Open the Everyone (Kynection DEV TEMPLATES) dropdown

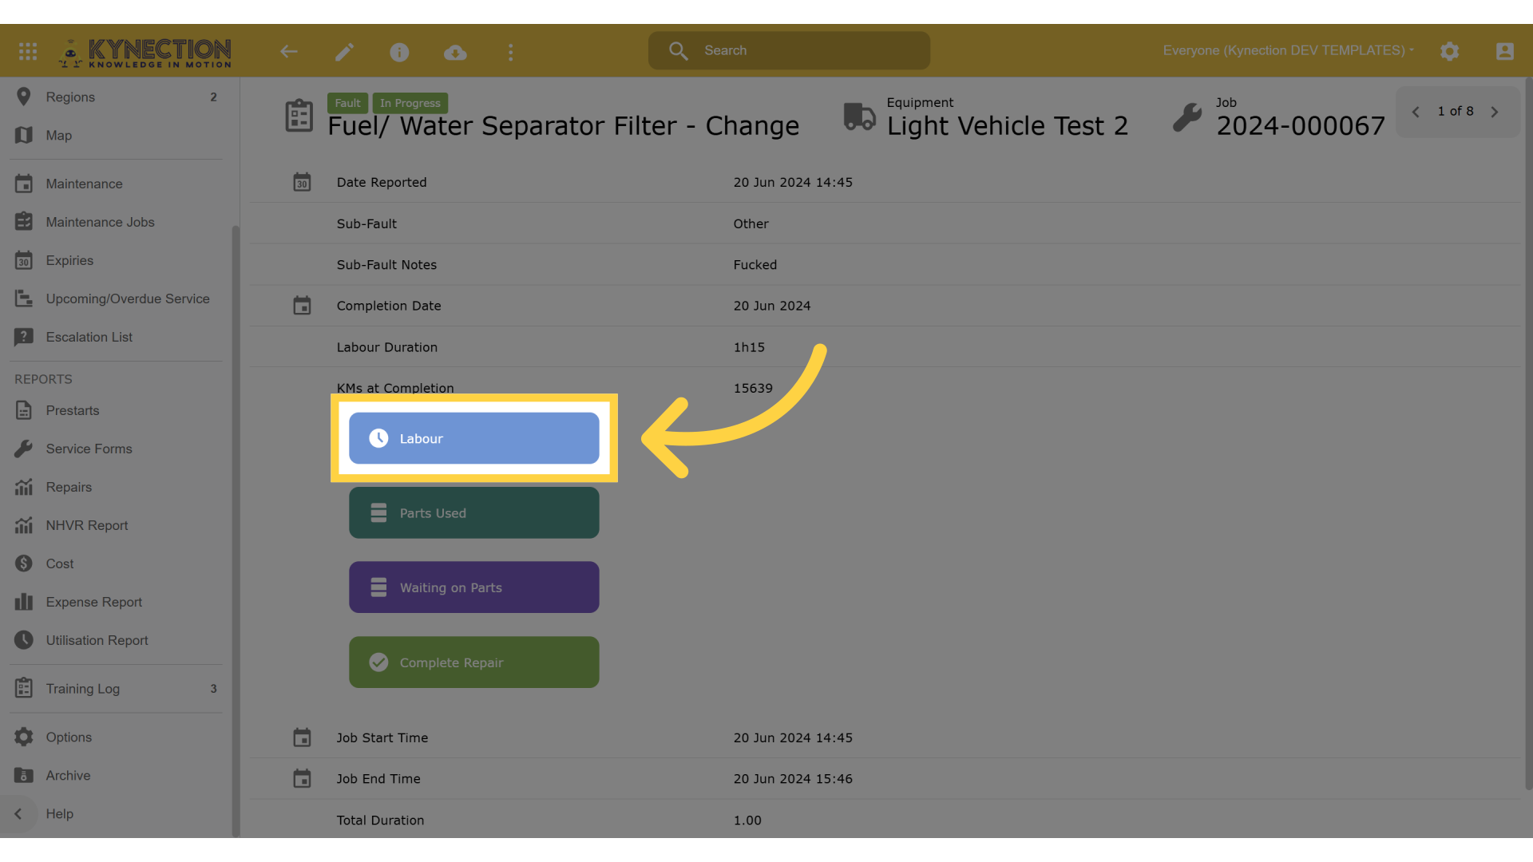pyautogui.click(x=1288, y=50)
